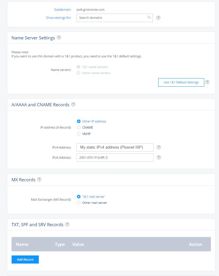Open help icon beside MX Records heading
This screenshot has width=219, height=276.
pos(39,179)
